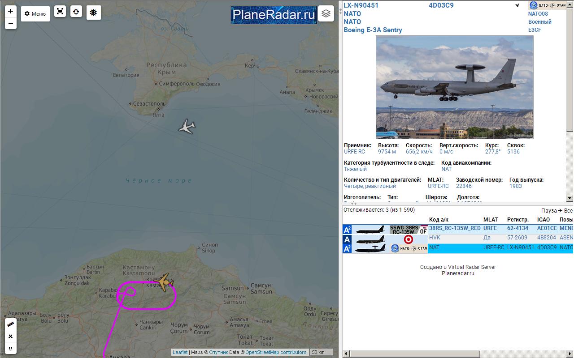Center map on current location crosshair
The image size is (574, 358).
[76, 12]
